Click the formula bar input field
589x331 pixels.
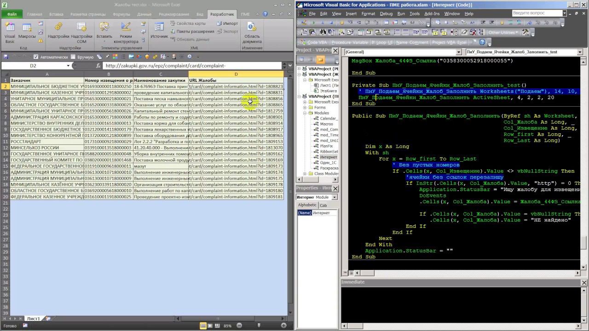coord(193,66)
